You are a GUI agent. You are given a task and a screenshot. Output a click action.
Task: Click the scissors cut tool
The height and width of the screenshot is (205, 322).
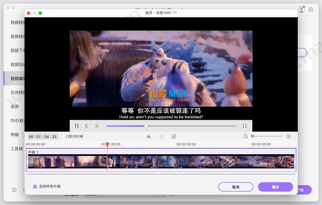pos(149,136)
